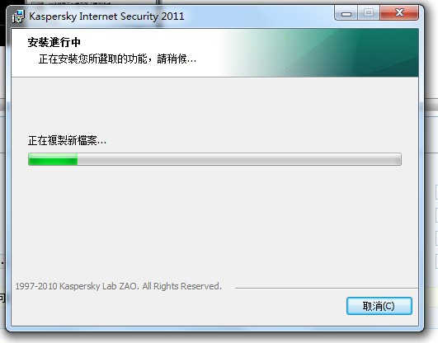
Task: Close the installer with the red X
Action: (399, 13)
